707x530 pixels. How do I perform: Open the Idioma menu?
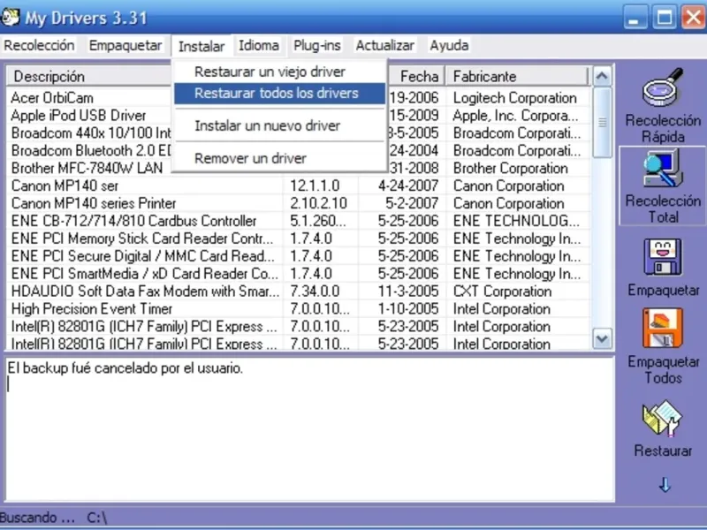[x=259, y=46]
